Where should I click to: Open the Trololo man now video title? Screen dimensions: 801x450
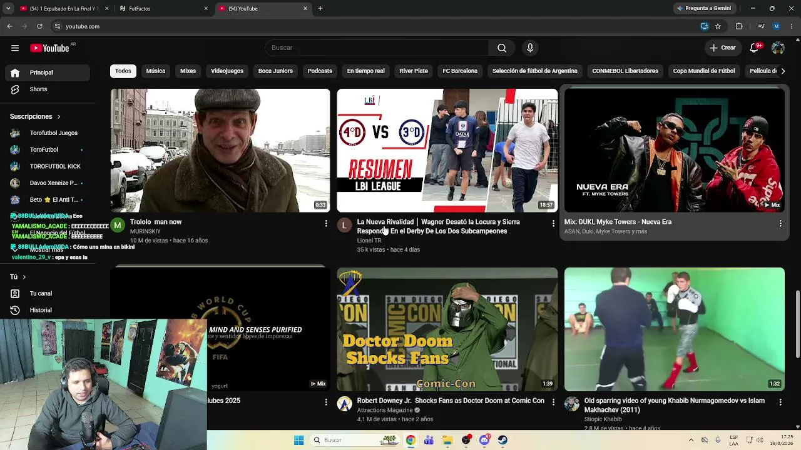[x=156, y=222]
